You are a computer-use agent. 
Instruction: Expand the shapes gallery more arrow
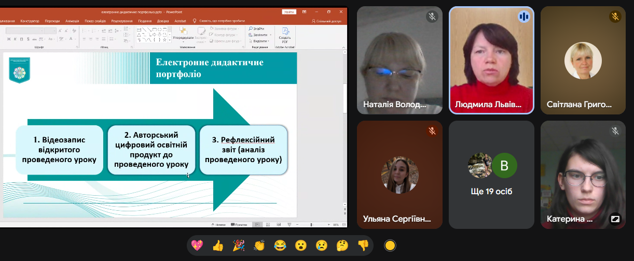pos(170,40)
